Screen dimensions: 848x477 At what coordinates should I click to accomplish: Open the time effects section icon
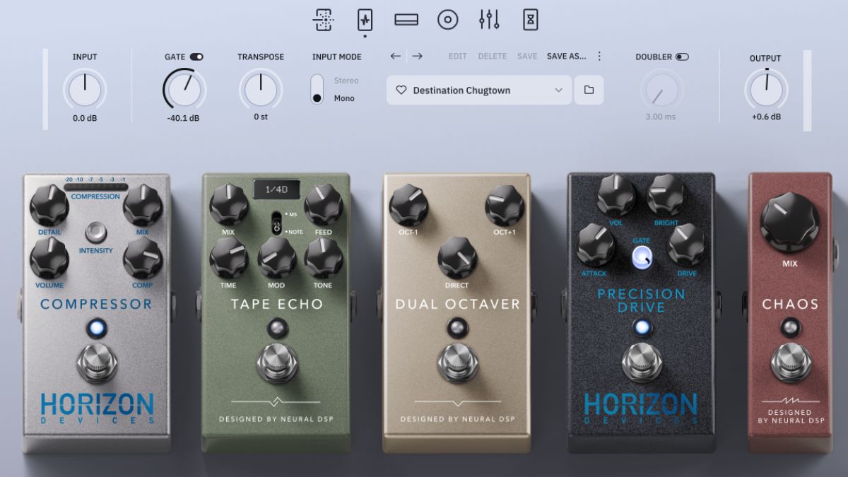pyautogui.click(x=531, y=20)
